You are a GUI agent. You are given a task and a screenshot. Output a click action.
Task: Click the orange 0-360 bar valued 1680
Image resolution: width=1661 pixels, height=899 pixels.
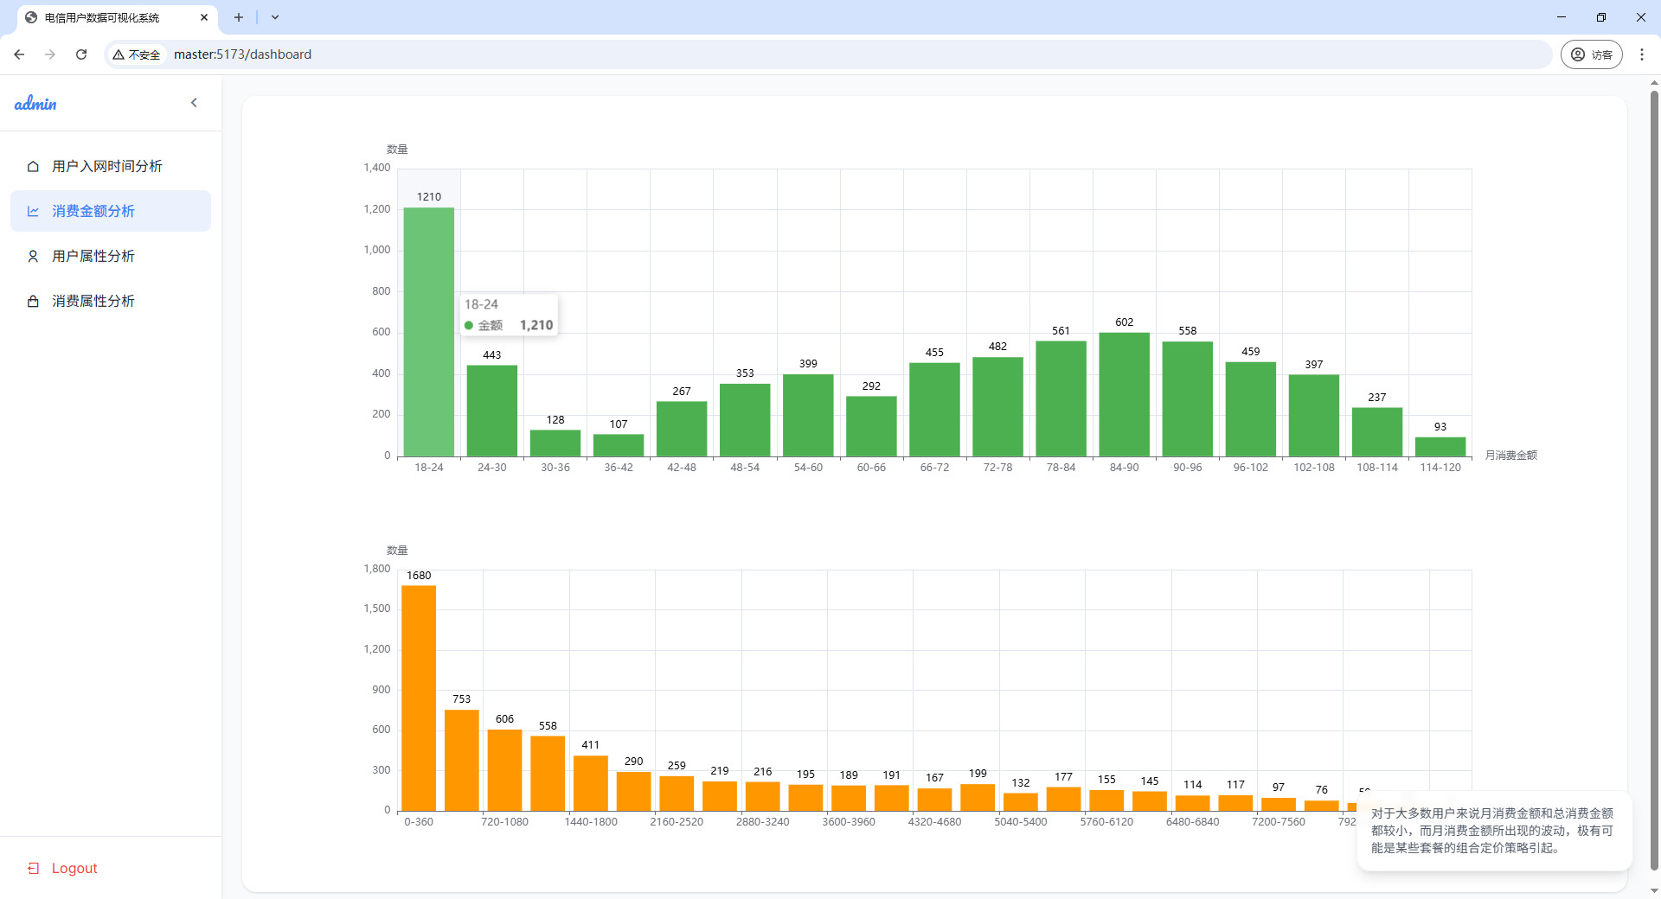419,698
